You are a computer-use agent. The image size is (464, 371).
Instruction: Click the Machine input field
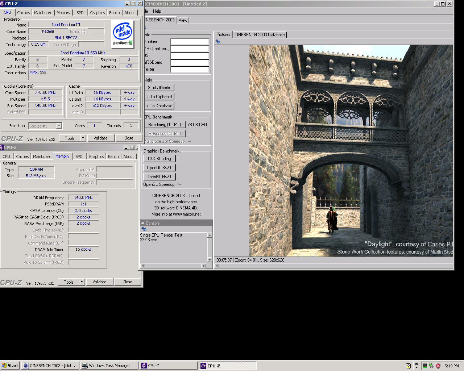pos(190,42)
